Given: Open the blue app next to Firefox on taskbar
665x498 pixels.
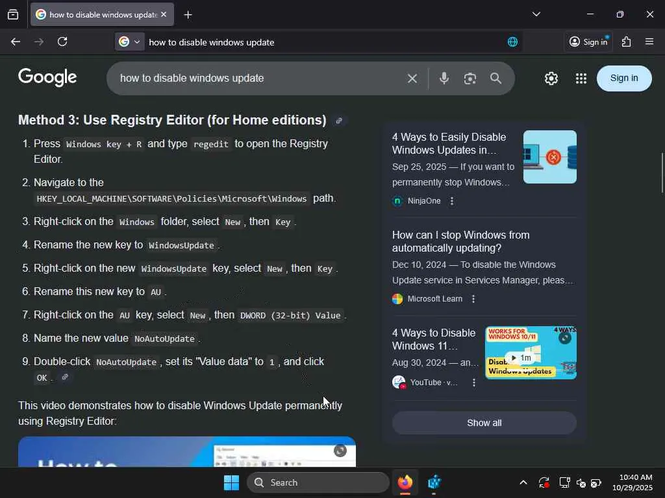Looking at the screenshot, I should point(434,482).
